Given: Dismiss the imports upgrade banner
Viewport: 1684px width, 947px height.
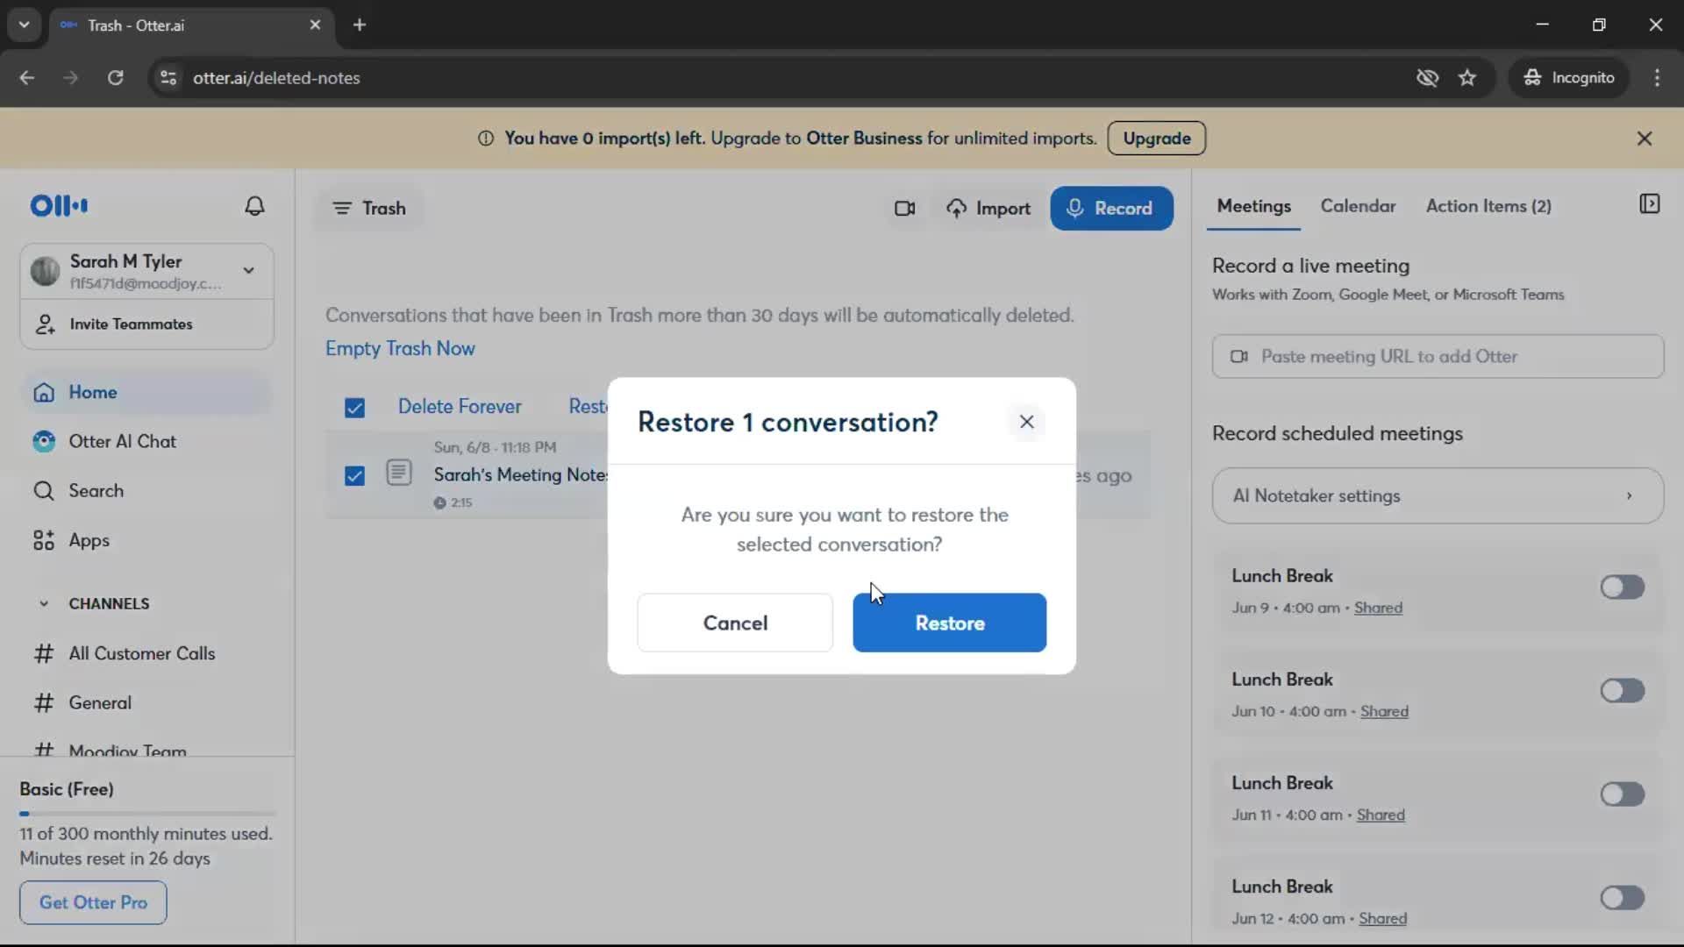Looking at the screenshot, I should [1644, 139].
